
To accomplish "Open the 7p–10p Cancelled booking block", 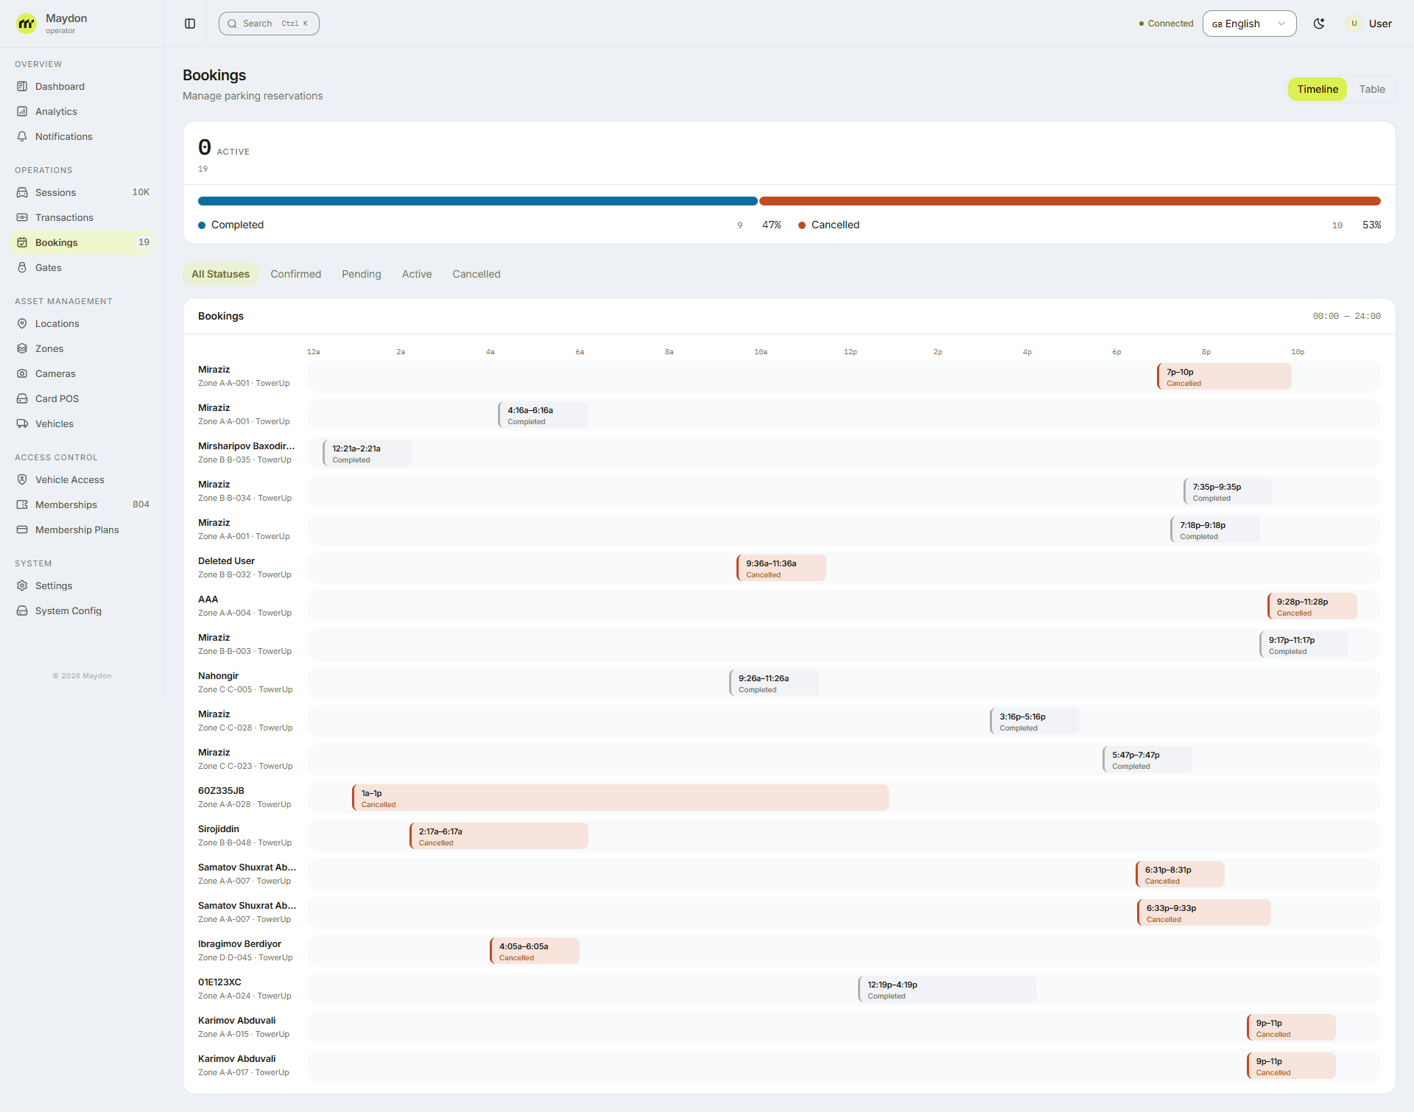I will point(1224,377).
